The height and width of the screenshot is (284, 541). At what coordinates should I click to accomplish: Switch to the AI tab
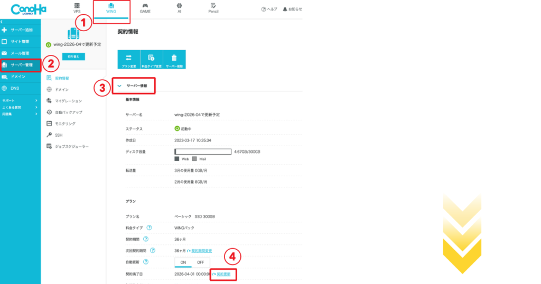pyautogui.click(x=179, y=8)
